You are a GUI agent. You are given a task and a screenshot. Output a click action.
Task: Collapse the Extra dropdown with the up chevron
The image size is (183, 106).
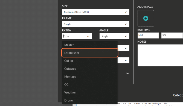click(x=88, y=36)
